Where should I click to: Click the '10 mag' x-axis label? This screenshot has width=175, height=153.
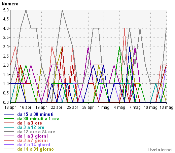(x=150, y=107)
